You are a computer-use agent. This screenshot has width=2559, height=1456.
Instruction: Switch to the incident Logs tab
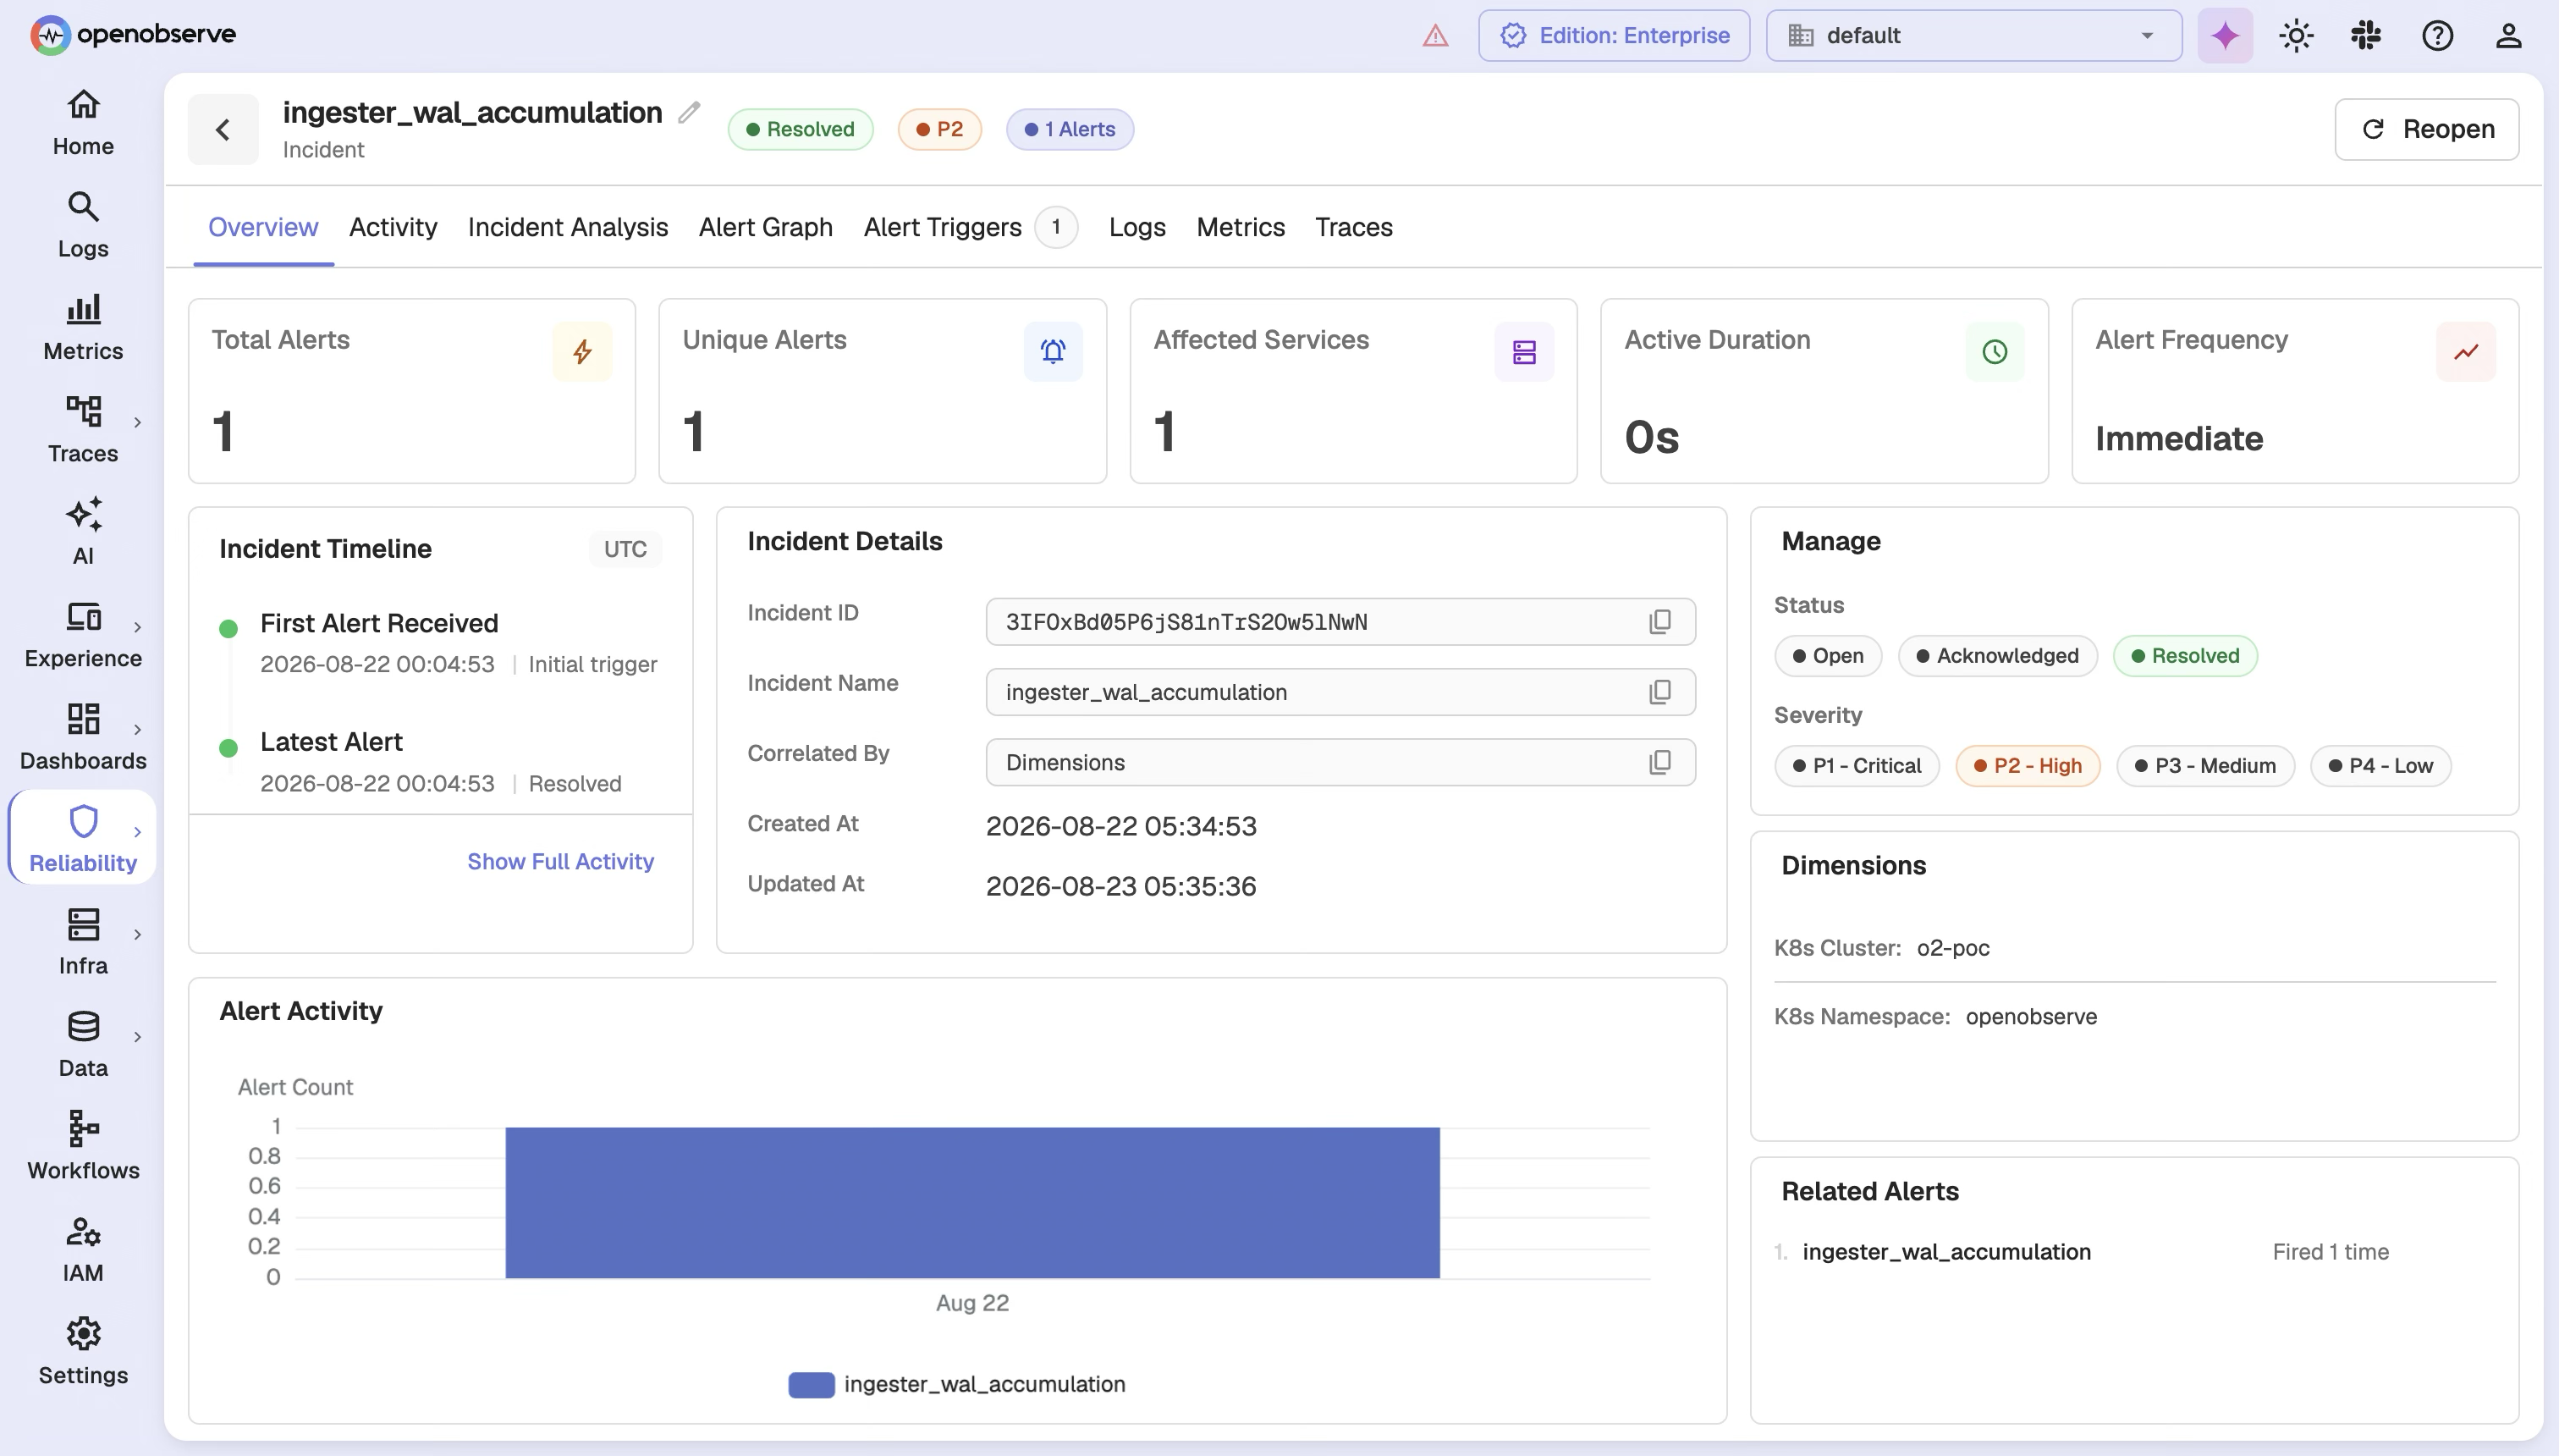(1136, 227)
